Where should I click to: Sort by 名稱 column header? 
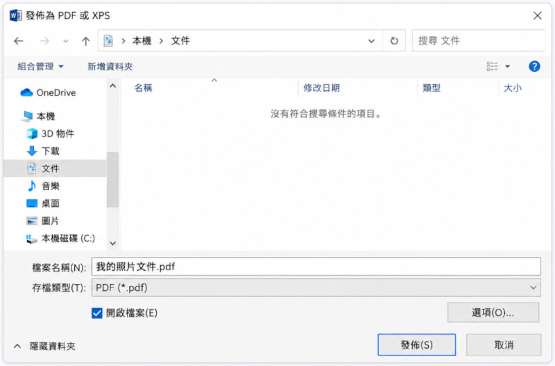click(x=144, y=88)
